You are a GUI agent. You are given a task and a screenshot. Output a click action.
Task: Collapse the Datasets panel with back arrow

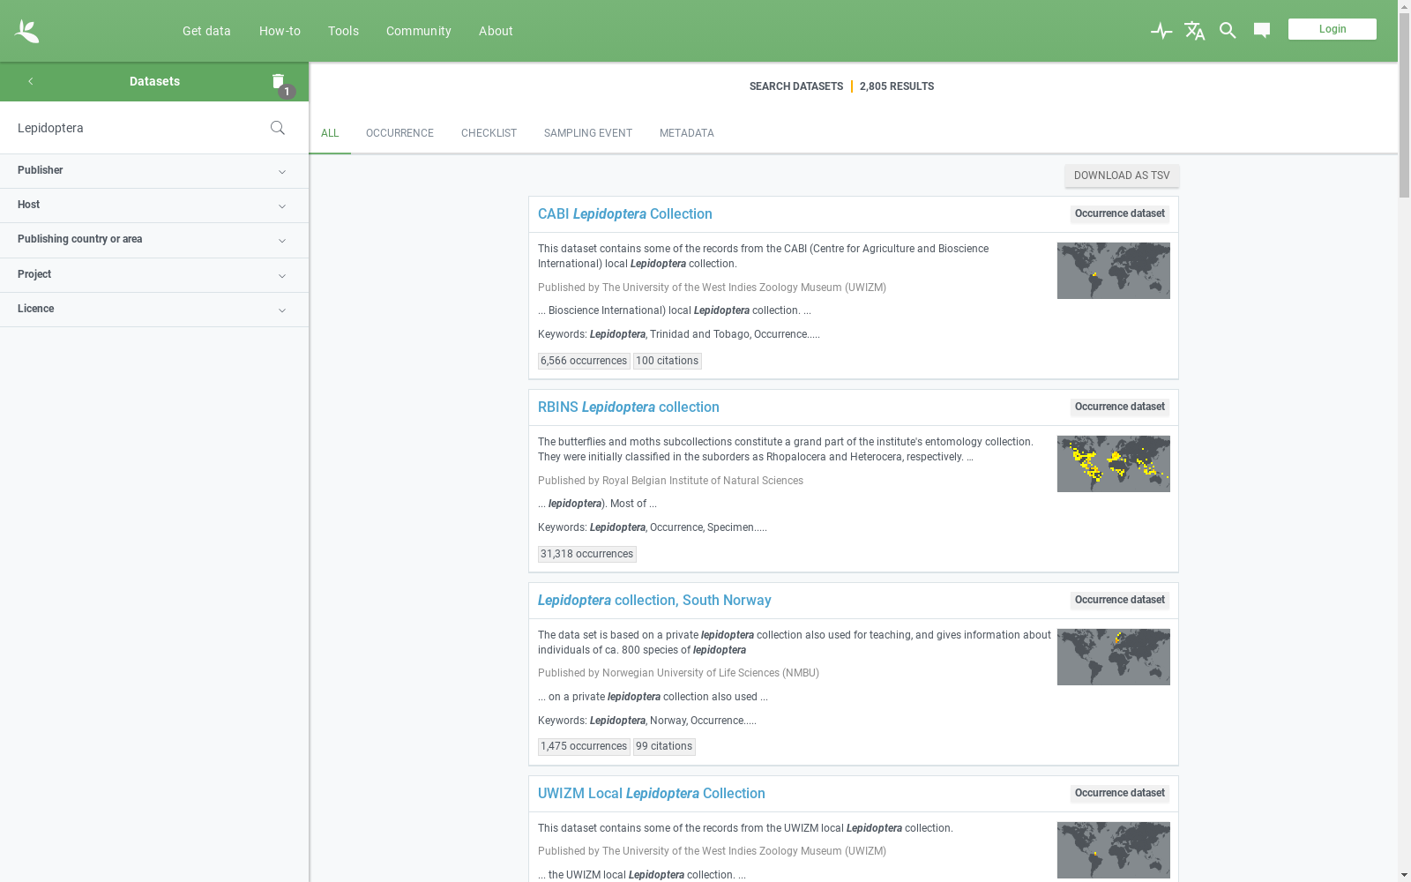tap(30, 81)
